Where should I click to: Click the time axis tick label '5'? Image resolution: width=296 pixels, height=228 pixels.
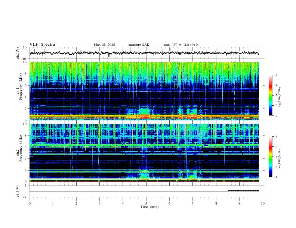(x=146, y=203)
